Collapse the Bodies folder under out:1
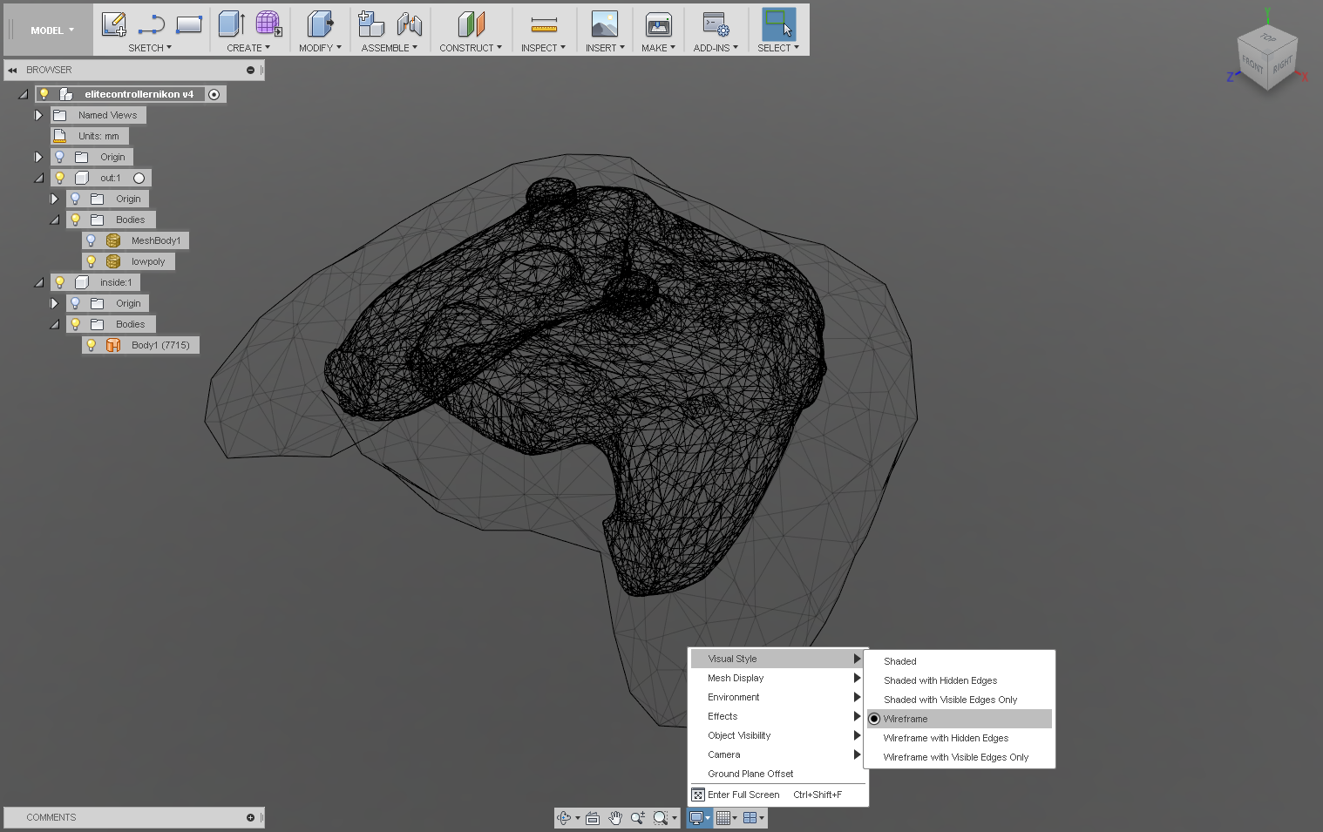 [x=54, y=220]
